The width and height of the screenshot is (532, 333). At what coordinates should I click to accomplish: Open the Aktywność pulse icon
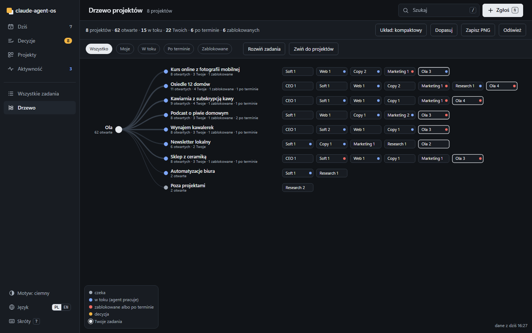(11, 69)
